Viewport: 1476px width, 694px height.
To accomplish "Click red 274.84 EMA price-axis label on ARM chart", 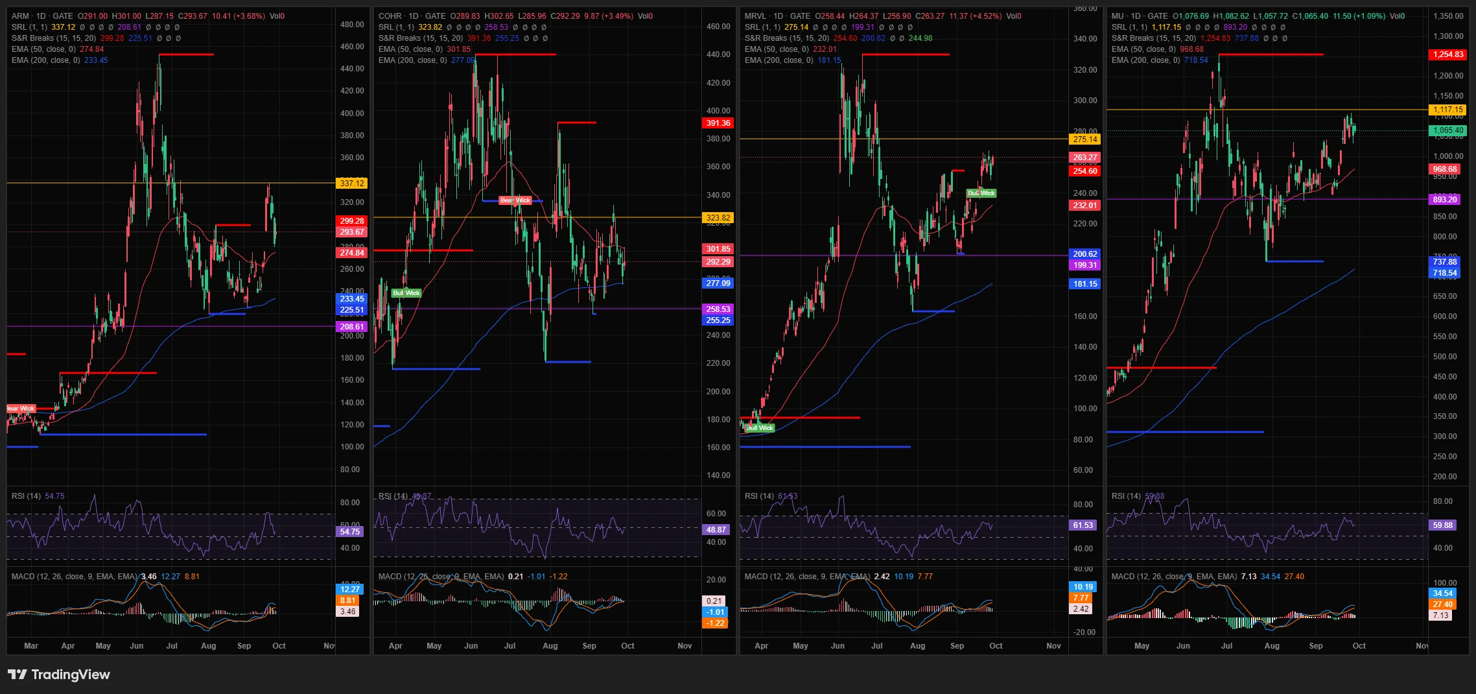I will tap(352, 253).
